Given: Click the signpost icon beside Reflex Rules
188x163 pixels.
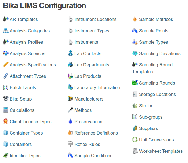Looking at the screenshot, I should click(70, 144).
